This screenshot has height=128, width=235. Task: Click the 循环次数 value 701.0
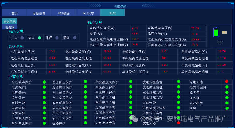(195, 34)
